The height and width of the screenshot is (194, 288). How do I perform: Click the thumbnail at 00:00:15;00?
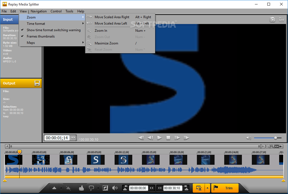click(x=151, y=160)
